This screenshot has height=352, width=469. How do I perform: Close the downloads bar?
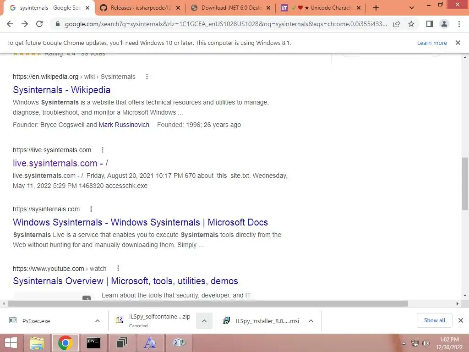[x=461, y=320]
